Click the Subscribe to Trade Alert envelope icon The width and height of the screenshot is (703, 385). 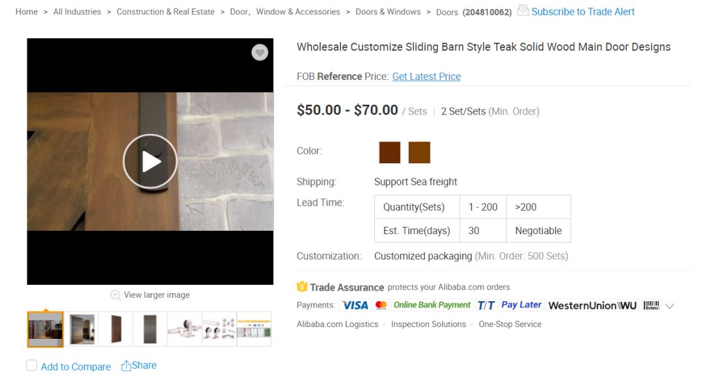523,10
